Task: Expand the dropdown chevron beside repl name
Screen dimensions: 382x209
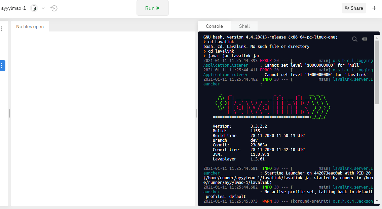Action: click(43, 8)
